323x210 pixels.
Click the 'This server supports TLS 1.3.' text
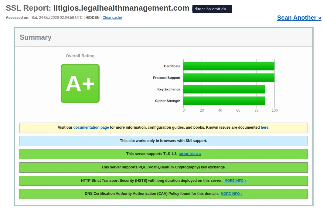click(x=151, y=154)
